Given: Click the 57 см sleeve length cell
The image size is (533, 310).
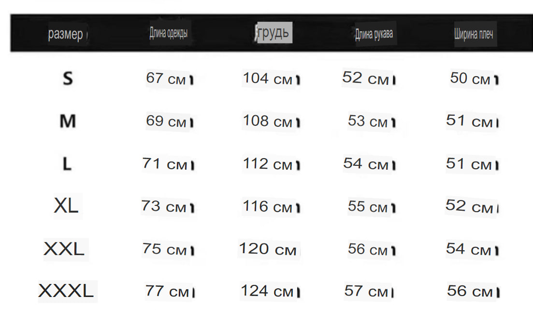Looking at the screenshot, I should [366, 291].
